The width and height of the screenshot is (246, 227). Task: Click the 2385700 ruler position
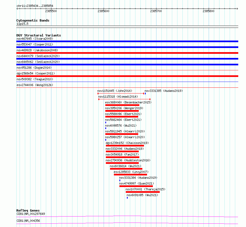click(x=156, y=11)
